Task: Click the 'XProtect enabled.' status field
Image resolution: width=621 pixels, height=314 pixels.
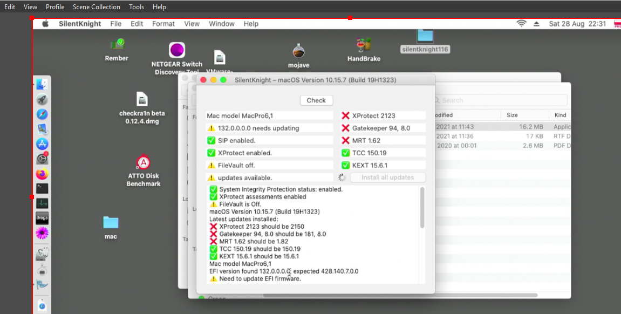Action: (x=270, y=153)
